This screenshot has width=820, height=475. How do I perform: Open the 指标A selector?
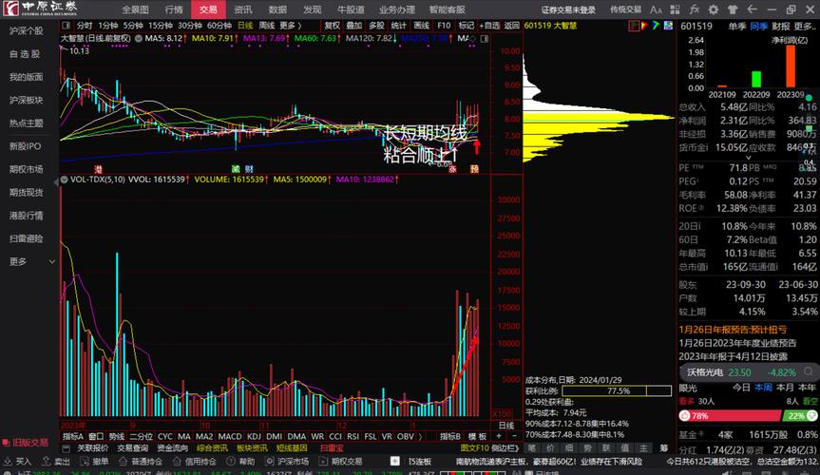(x=73, y=436)
